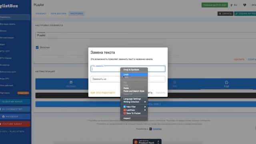This screenshot has height=144, width=256.
Task: Click the YOUTUBE КАНАЛ button
Action: click(15, 124)
